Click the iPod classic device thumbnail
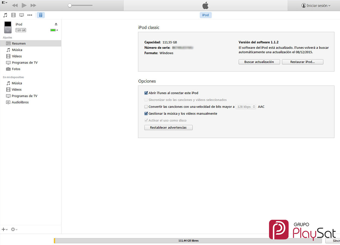This screenshot has width=340, height=245. click(x=8, y=27)
